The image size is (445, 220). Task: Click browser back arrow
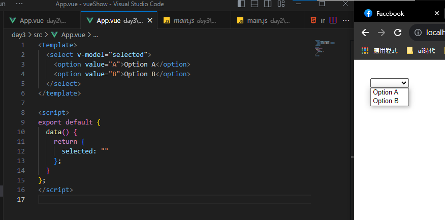click(x=365, y=33)
